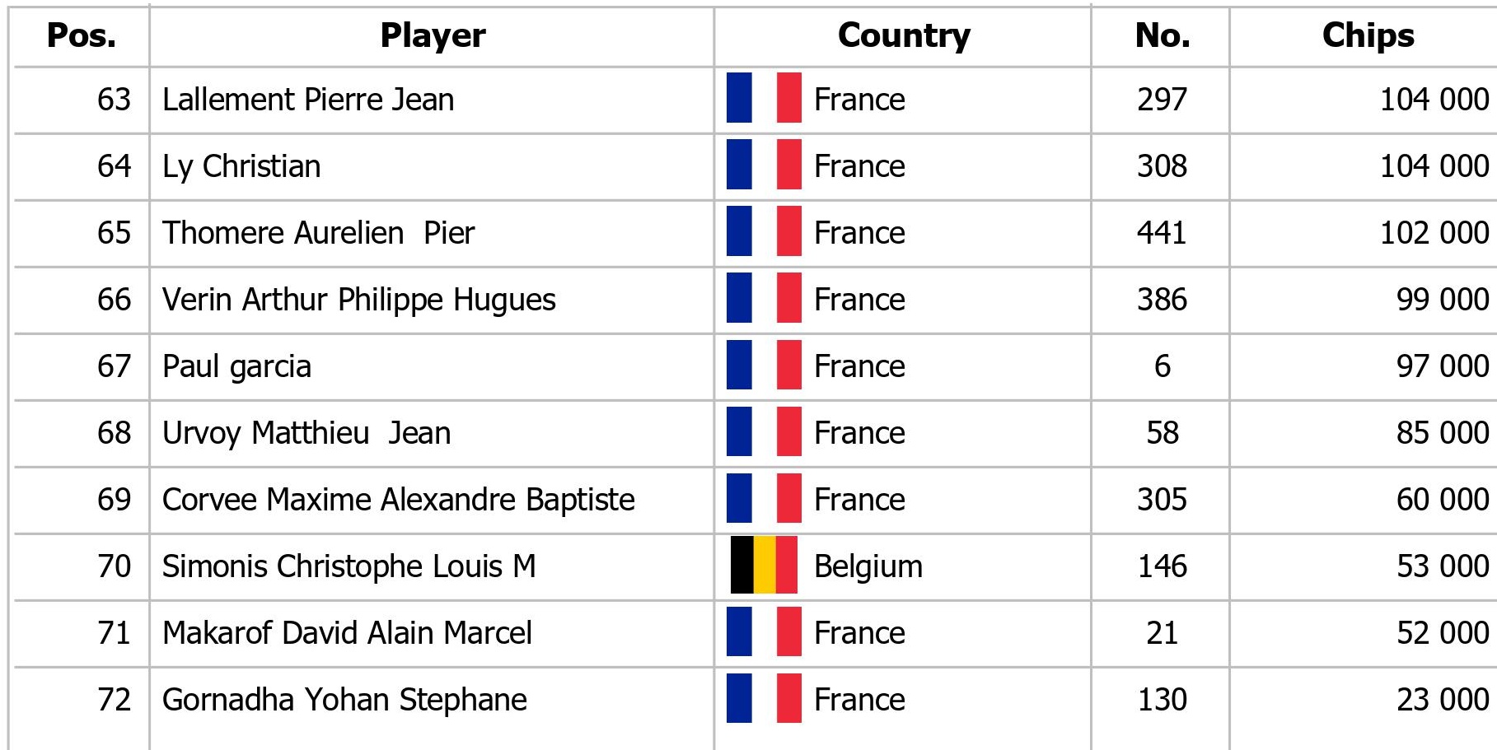The image size is (1497, 750).
Task: Click the No. column header
Action: pyautogui.click(x=1162, y=35)
